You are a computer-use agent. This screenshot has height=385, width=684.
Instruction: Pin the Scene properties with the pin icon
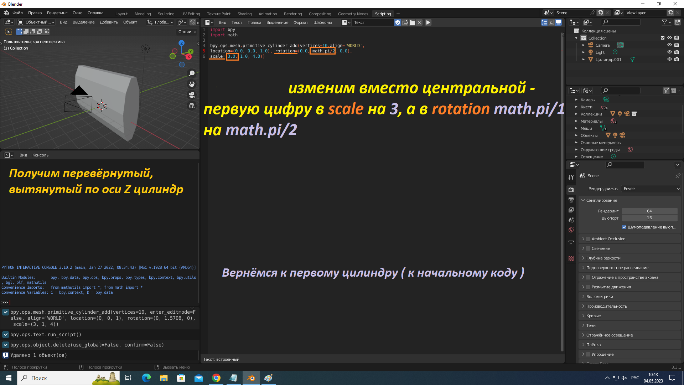tap(678, 176)
